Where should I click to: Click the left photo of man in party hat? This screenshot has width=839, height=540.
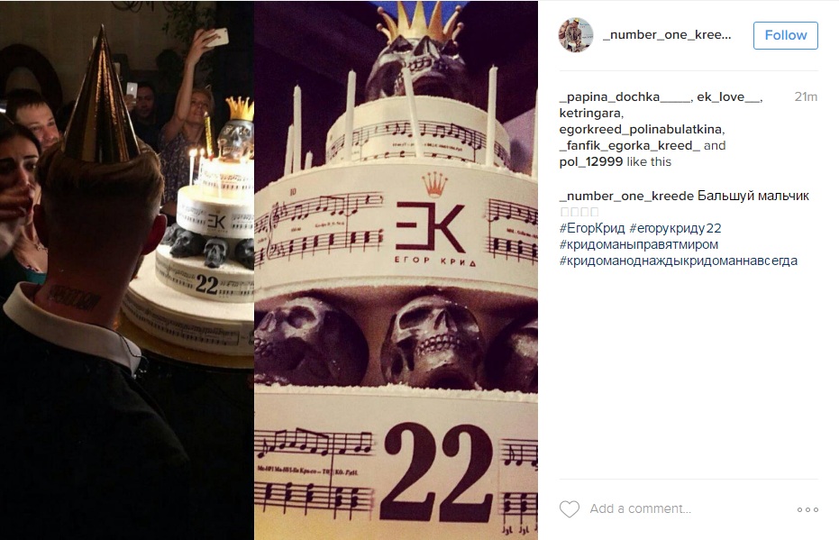point(127,270)
